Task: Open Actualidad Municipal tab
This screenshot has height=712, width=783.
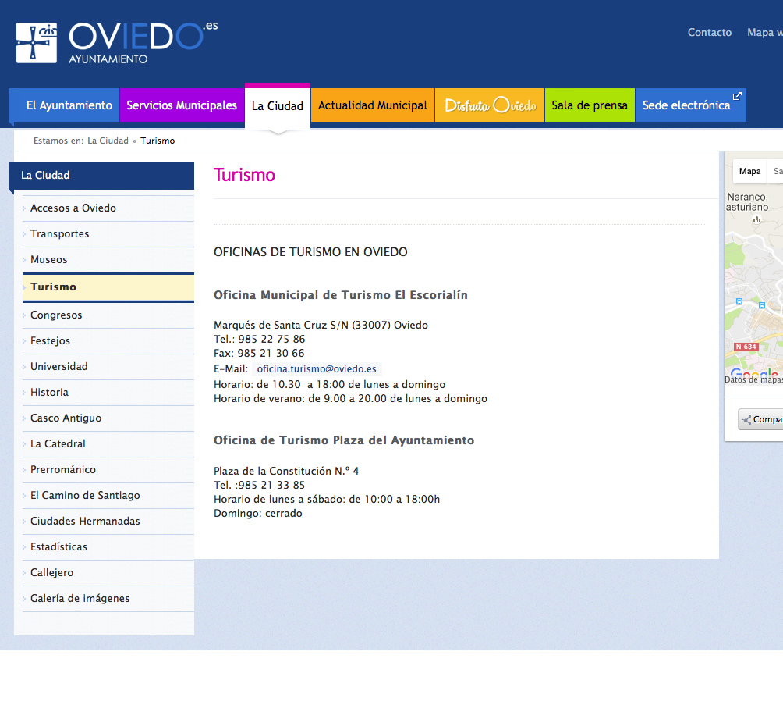Action: point(373,105)
